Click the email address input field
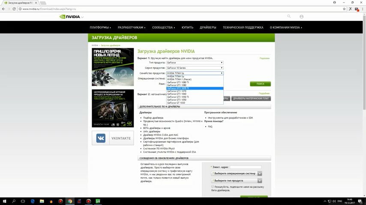Image resolution: width=366 pixels, height=205 pixels. coord(246,167)
